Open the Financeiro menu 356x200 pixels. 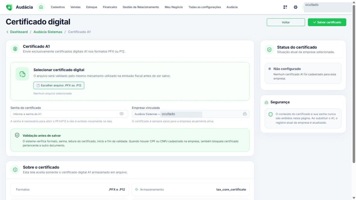pos(110,7)
